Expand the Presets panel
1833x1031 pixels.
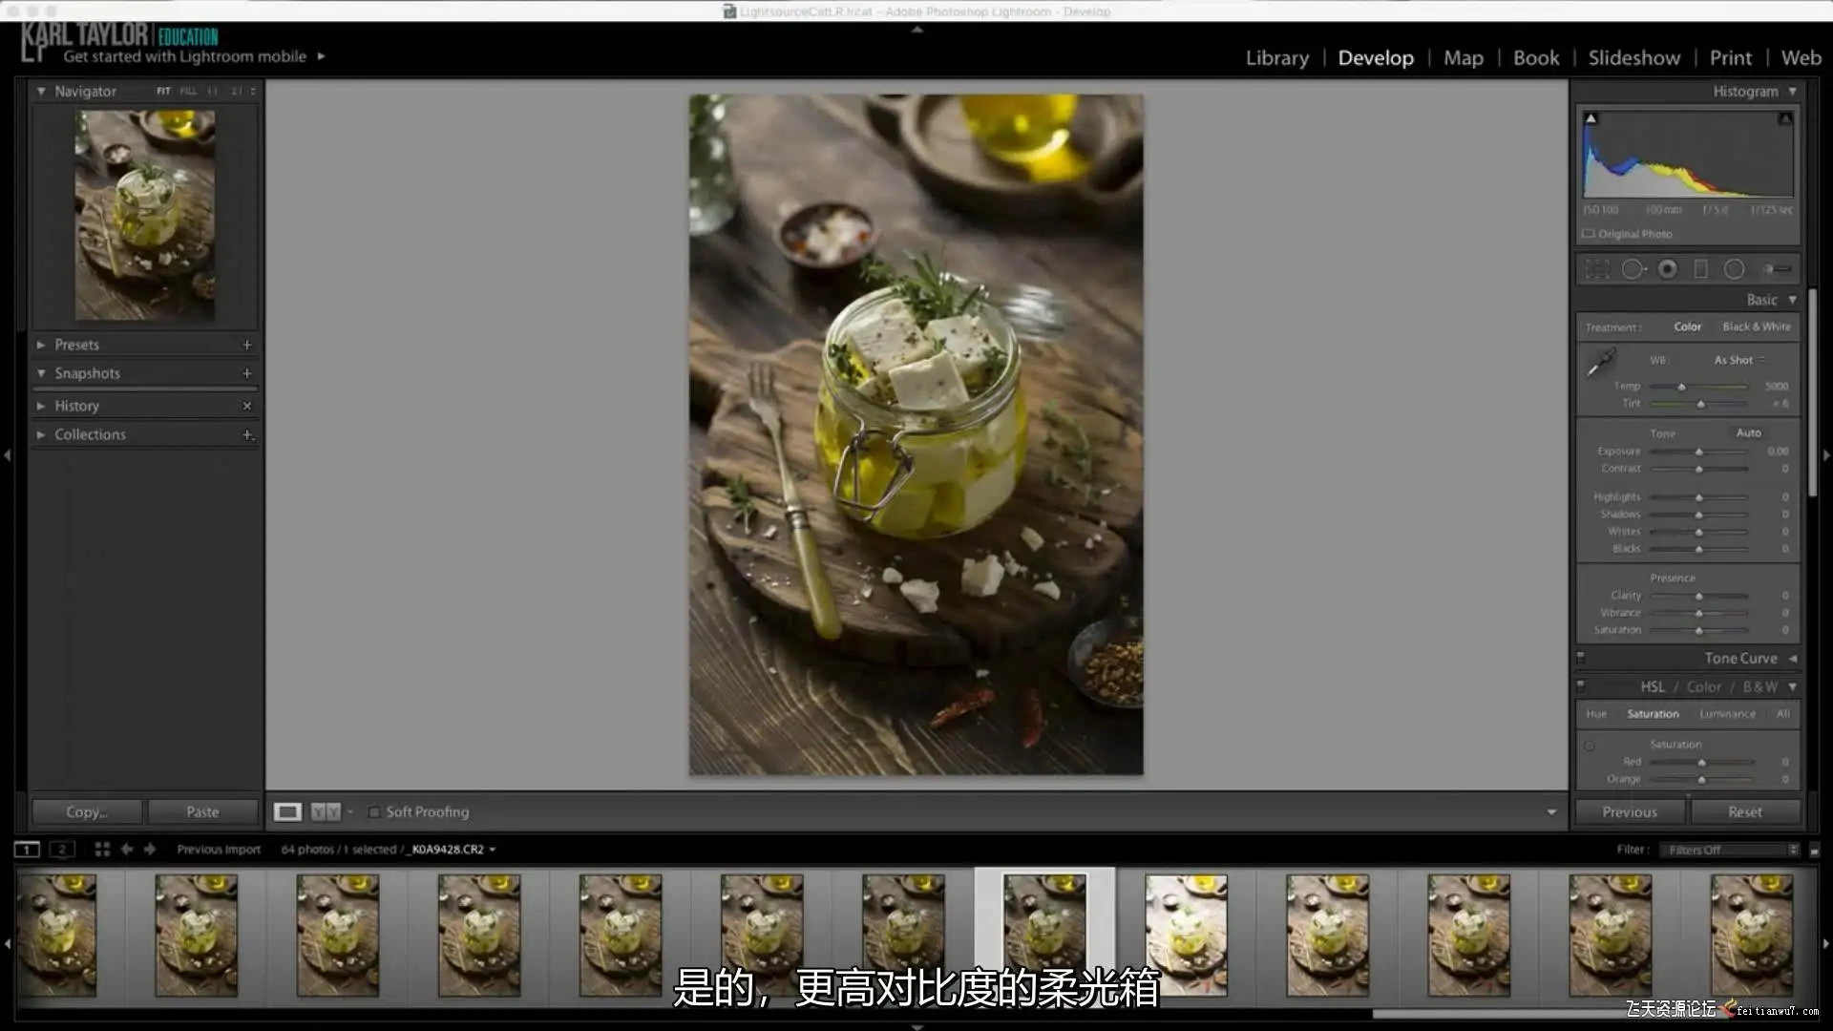pos(76,345)
